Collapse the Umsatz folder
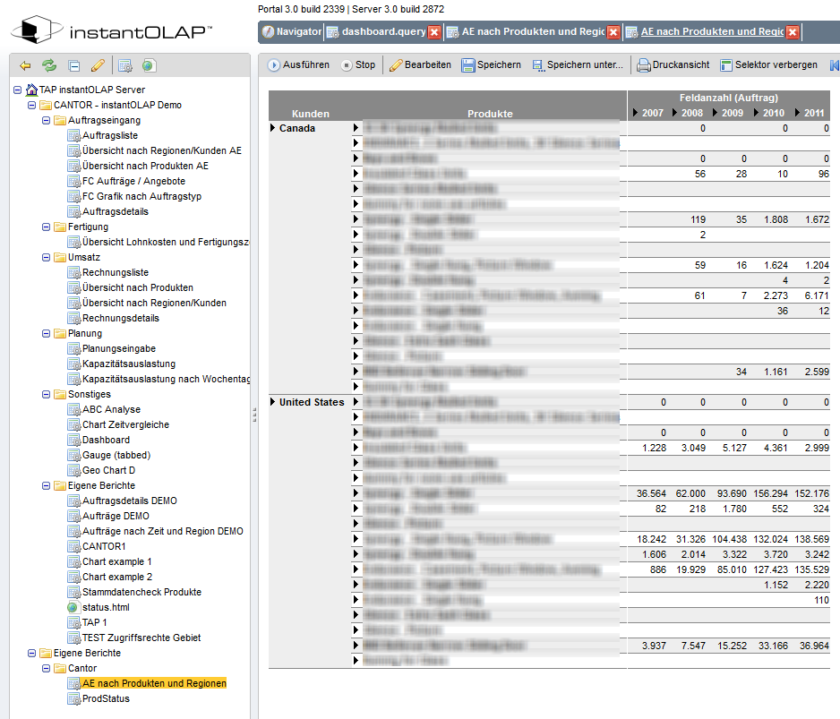The image size is (840, 719). [46, 258]
